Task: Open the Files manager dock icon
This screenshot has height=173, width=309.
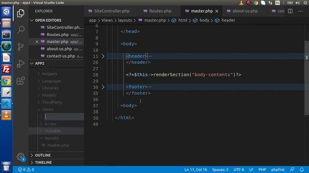Action: click(6, 24)
